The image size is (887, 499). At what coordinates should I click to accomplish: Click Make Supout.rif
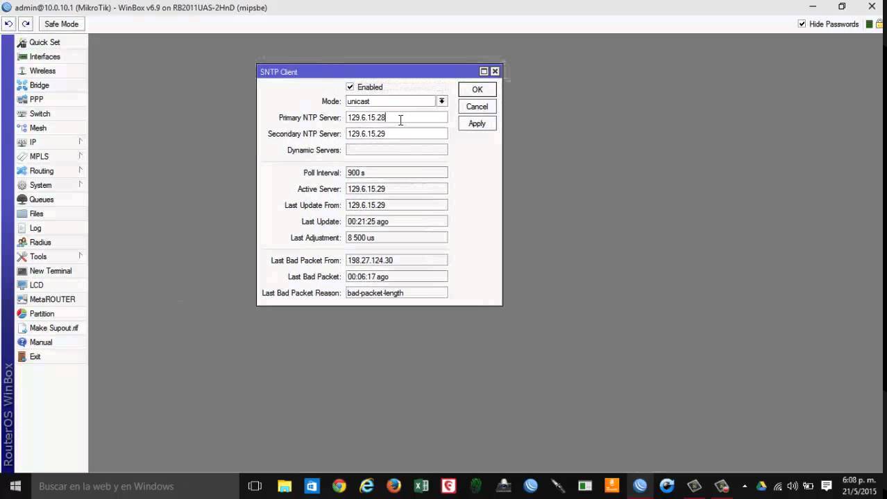point(51,328)
